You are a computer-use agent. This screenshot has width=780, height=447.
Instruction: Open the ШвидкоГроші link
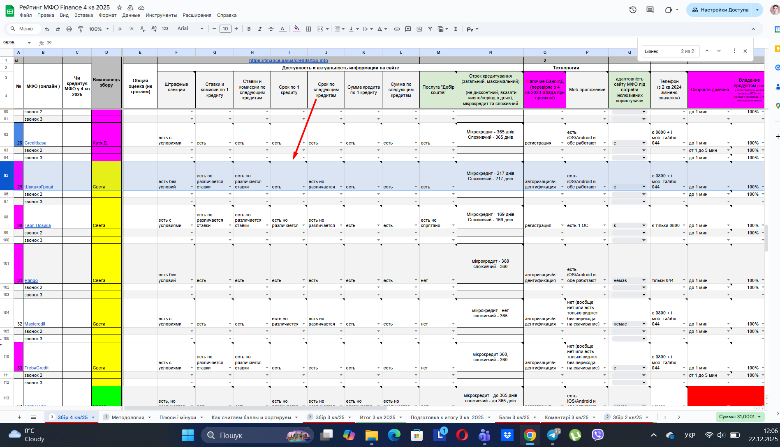(x=39, y=187)
